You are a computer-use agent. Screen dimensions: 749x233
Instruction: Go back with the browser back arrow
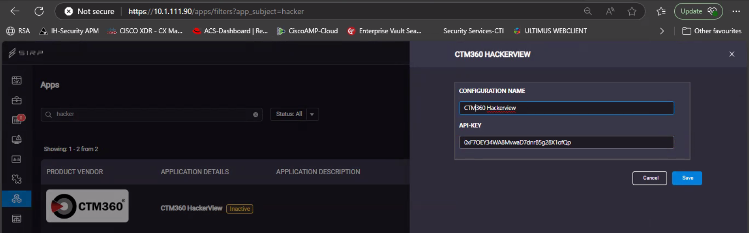coord(15,11)
